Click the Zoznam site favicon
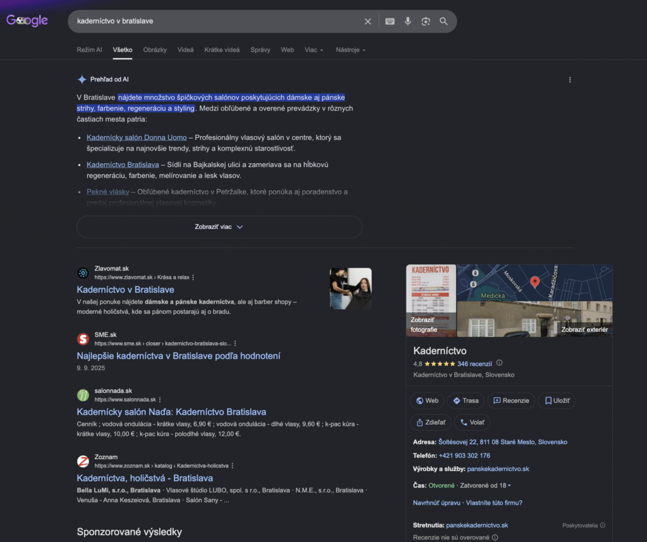This screenshot has height=542, width=647. click(83, 461)
